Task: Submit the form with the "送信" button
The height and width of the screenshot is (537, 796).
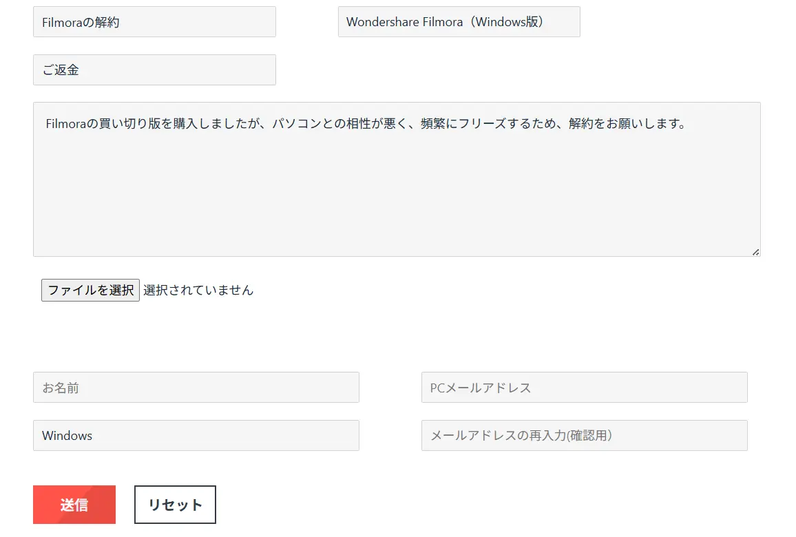Action: tap(74, 505)
